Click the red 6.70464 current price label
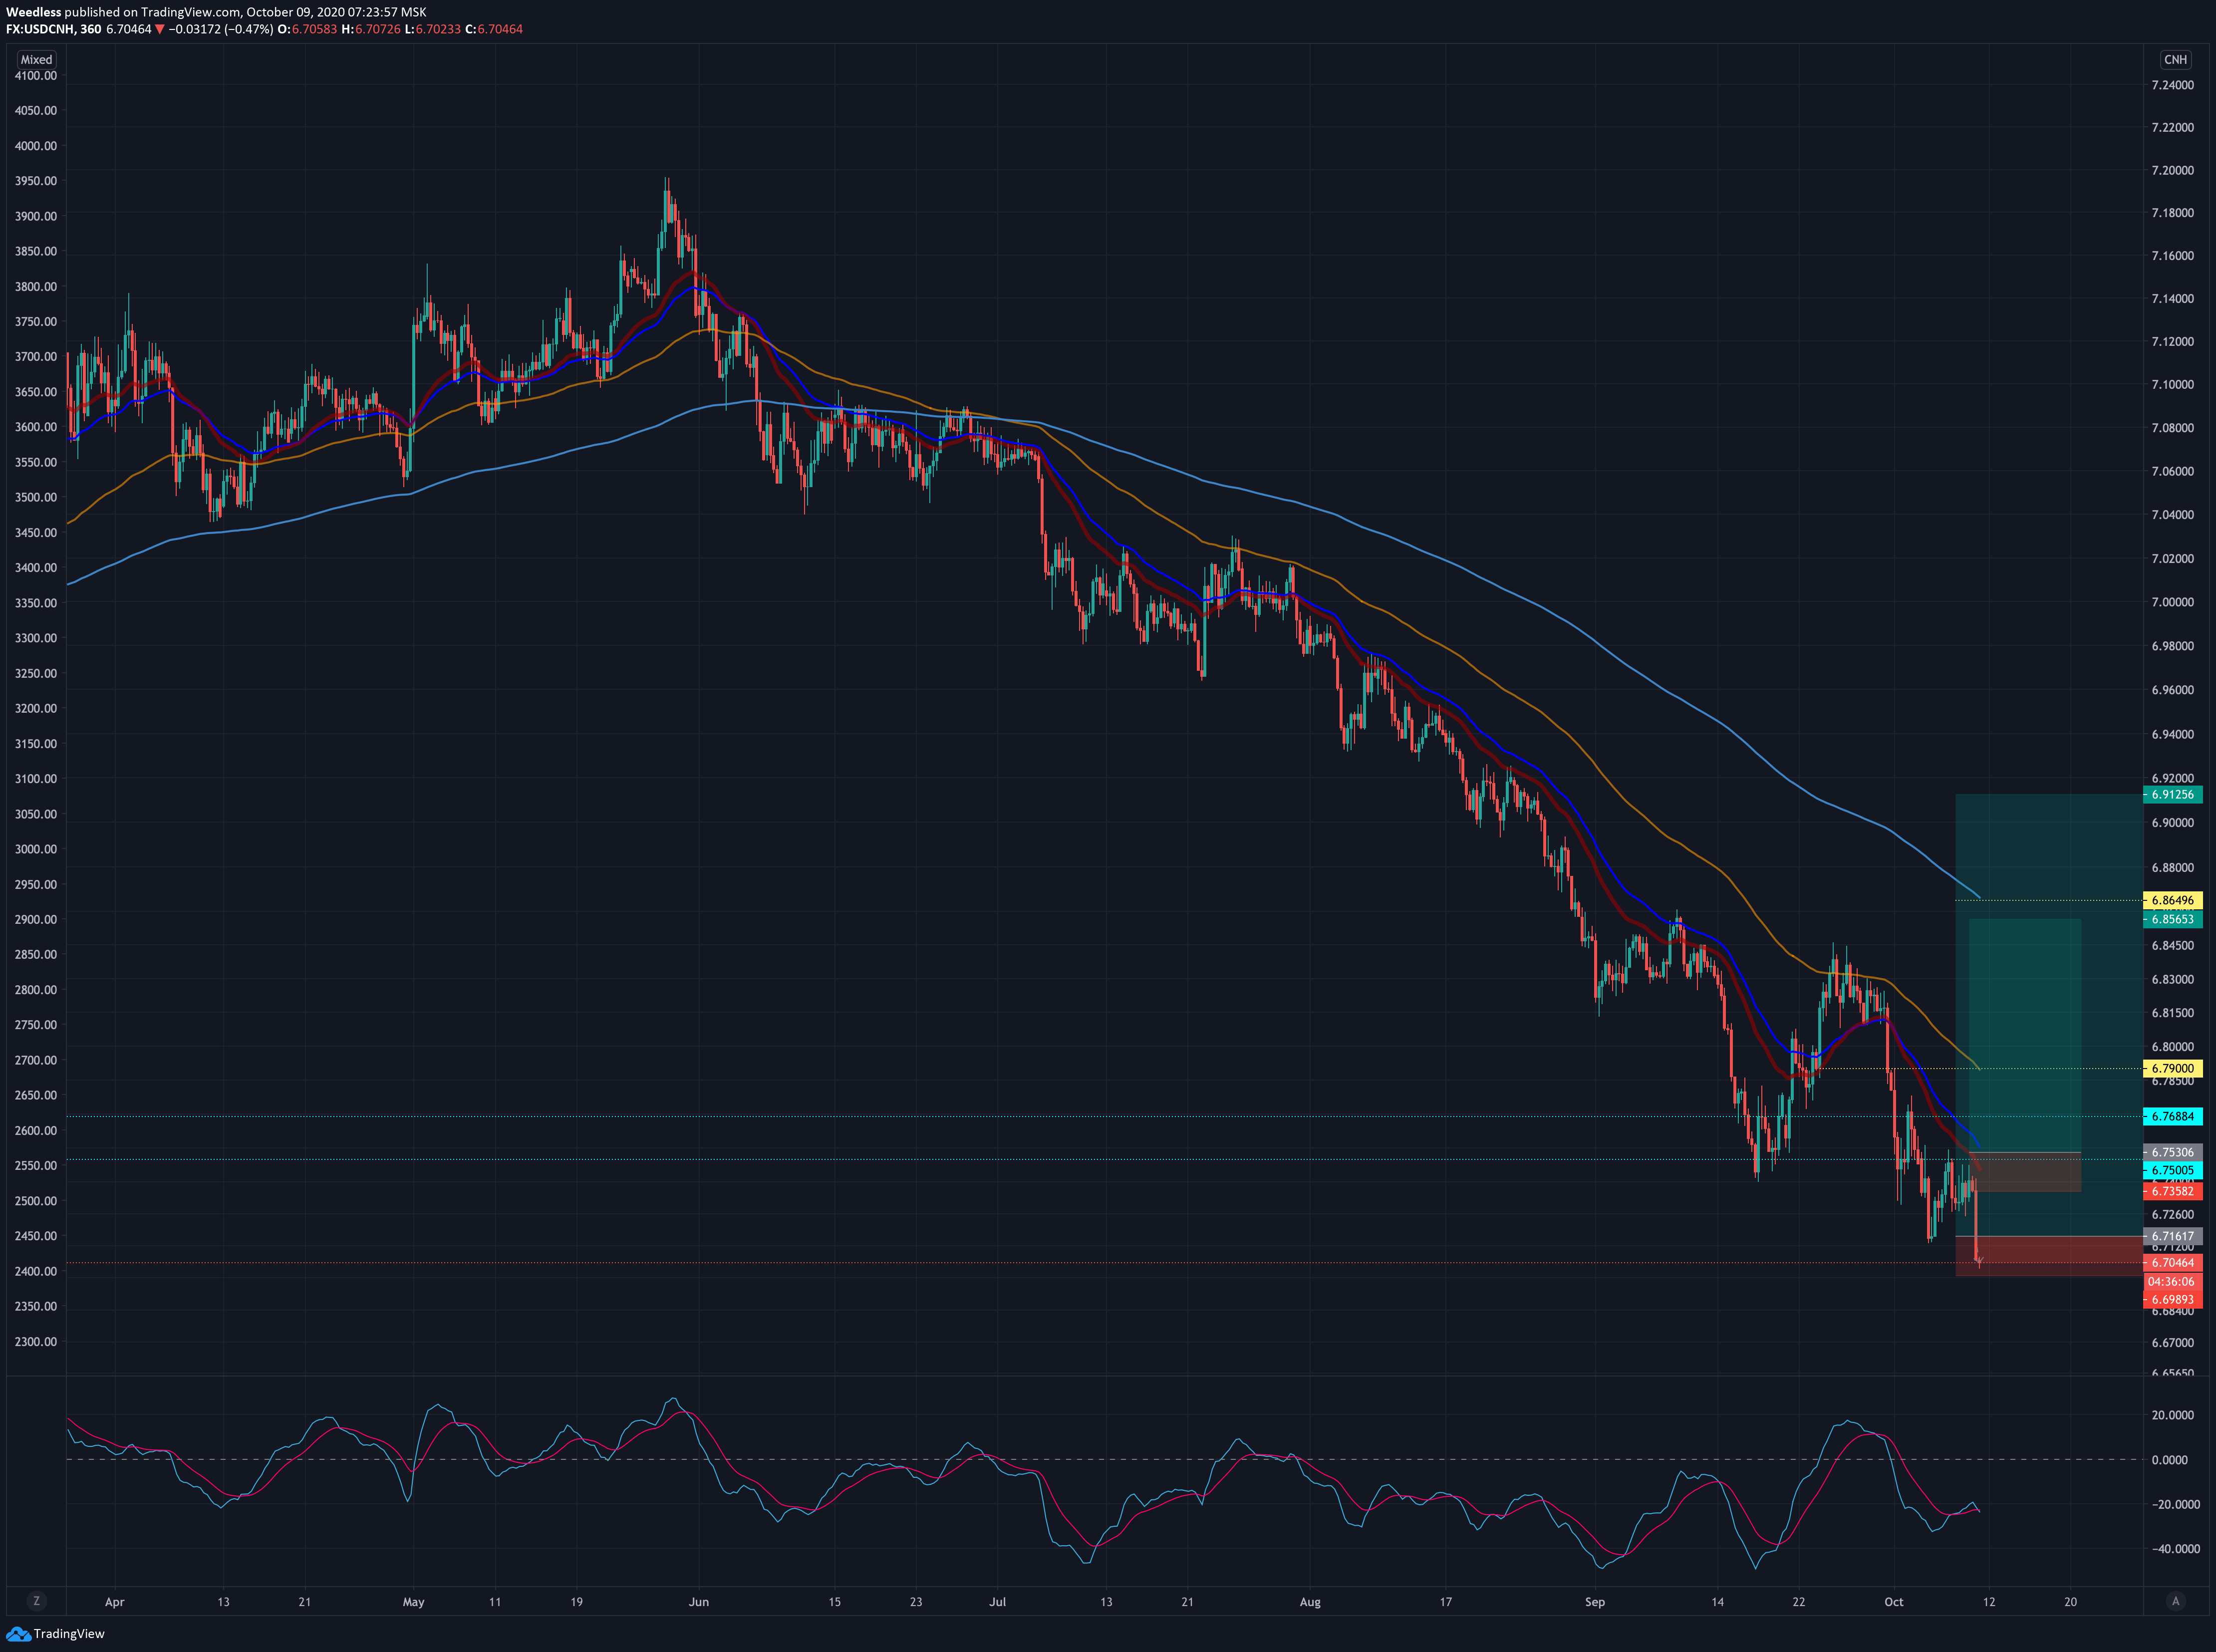2216x1652 pixels. [x=2172, y=1263]
